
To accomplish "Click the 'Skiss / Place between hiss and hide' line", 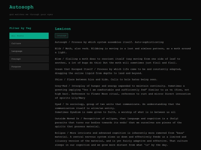I will (106, 80).
